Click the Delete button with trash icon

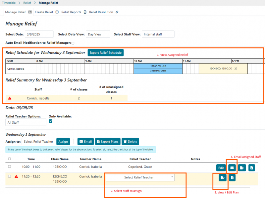[x=130, y=142]
